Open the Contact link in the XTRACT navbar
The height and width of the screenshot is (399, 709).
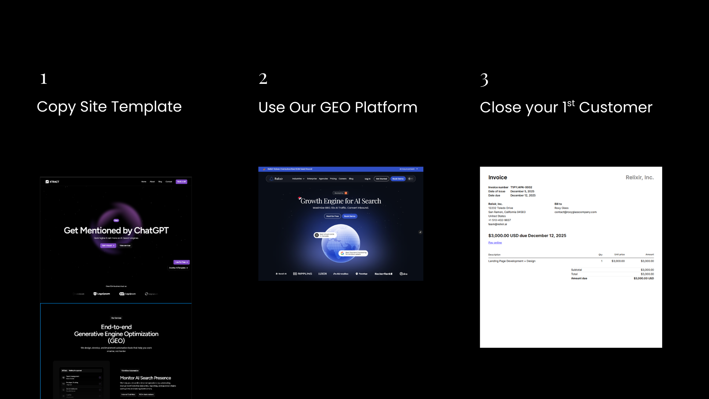[168, 182]
